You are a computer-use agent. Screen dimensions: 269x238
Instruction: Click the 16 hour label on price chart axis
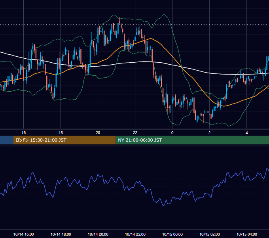pos(23,133)
